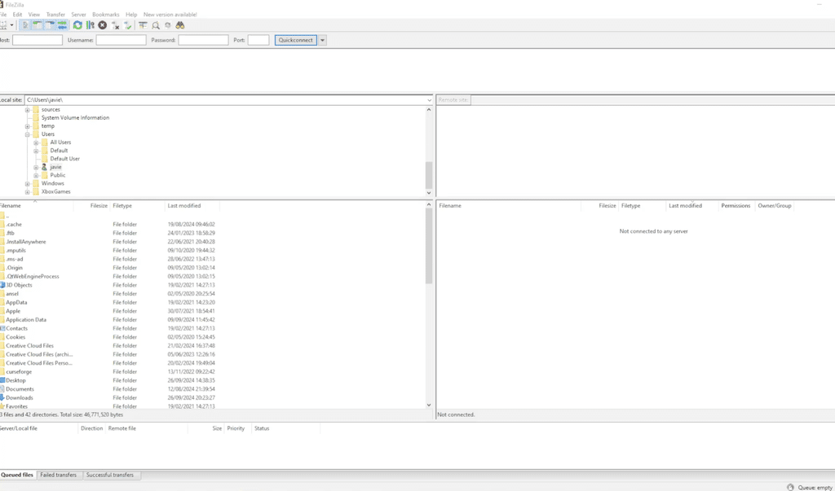
Task: Open the Server menu
Action: pyautogui.click(x=79, y=15)
